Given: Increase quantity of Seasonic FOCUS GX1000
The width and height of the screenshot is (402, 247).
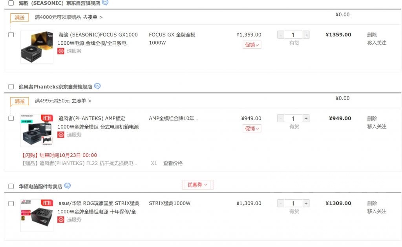Looking at the screenshot, I should [306, 35].
